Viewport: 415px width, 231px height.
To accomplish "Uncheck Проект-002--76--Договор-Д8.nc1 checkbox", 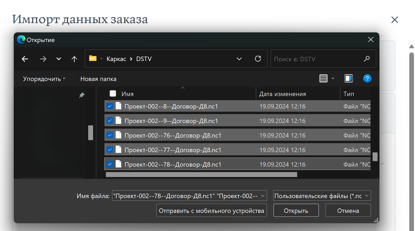I will click(110, 135).
